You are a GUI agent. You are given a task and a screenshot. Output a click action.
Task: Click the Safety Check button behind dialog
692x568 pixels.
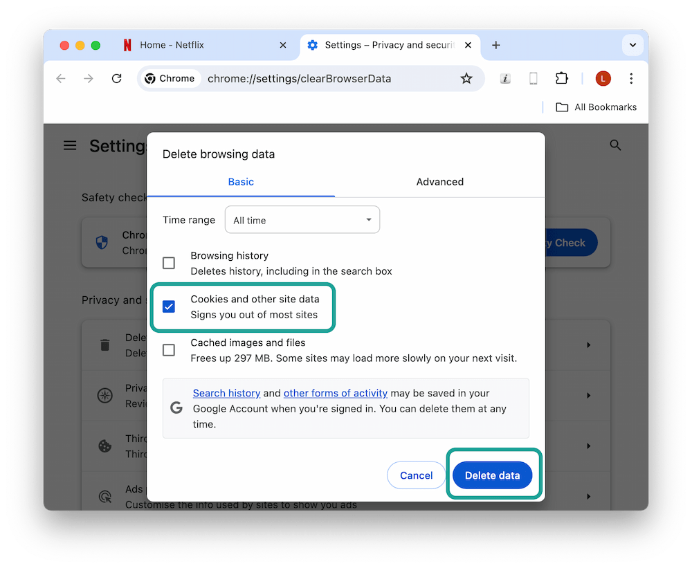click(571, 242)
